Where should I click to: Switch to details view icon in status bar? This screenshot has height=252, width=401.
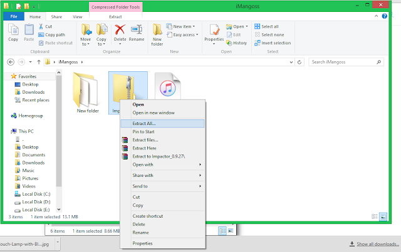click(375, 217)
